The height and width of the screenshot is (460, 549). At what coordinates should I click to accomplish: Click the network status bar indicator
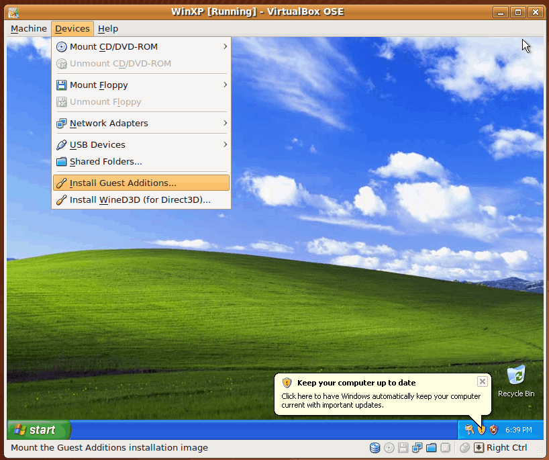(x=417, y=448)
